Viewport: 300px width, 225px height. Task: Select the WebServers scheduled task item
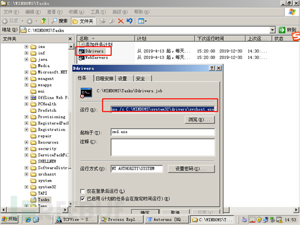93,58
